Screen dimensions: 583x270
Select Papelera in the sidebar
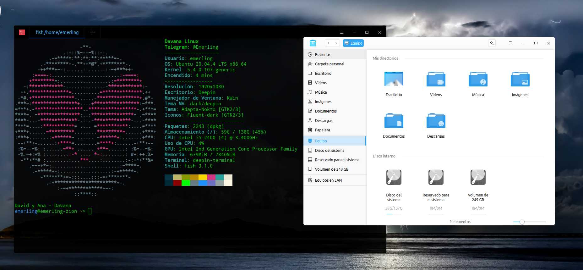(322, 130)
